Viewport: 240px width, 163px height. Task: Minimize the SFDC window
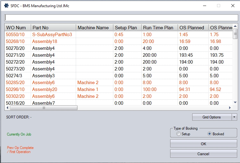tap(204, 6)
